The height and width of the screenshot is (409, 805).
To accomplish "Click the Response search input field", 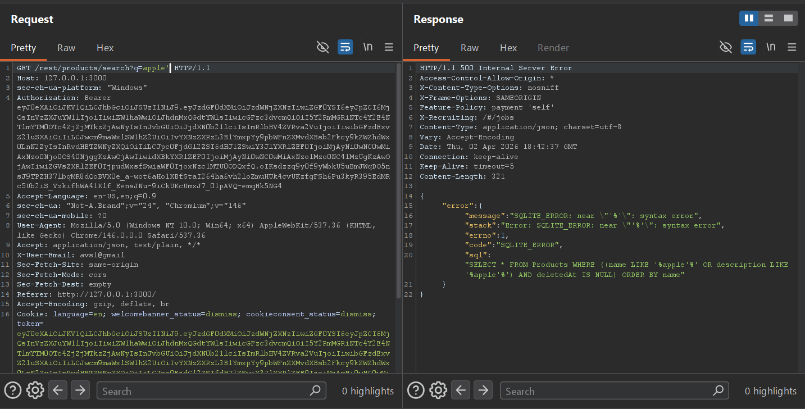I will (607, 391).
